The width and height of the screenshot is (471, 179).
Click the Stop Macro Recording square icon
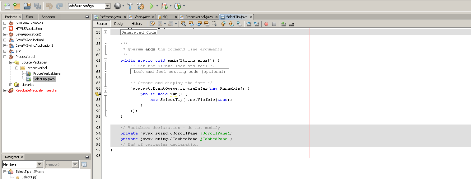[274, 24]
